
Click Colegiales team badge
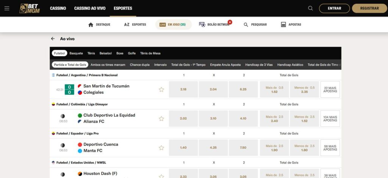(x=80, y=92)
